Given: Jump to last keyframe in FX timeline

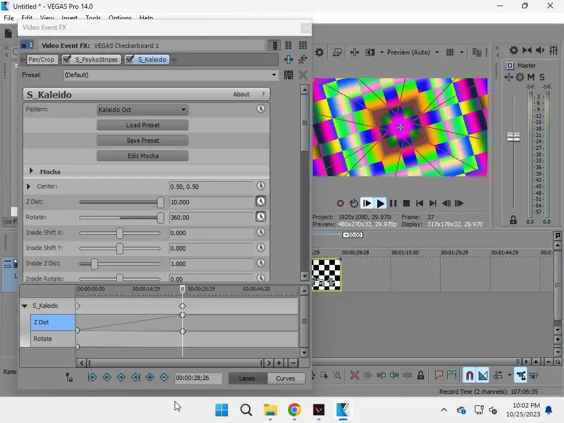Looking at the screenshot, I should click(x=135, y=377).
